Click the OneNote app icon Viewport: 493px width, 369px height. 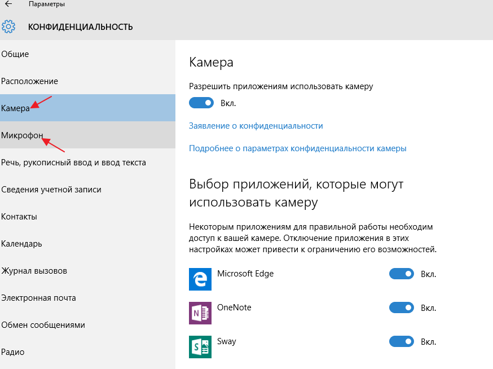point(200,313)
